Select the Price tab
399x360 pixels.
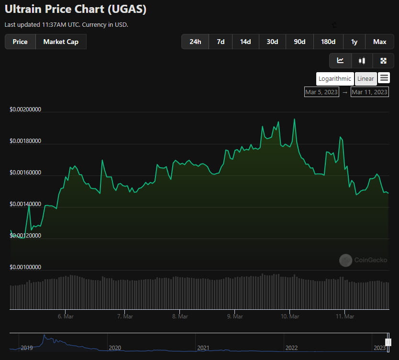point(20,42)
